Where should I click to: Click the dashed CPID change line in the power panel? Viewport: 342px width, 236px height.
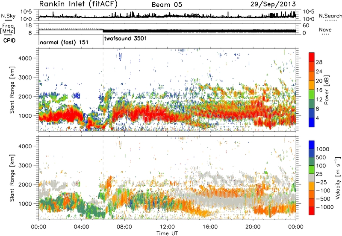(x=103, y=89)
